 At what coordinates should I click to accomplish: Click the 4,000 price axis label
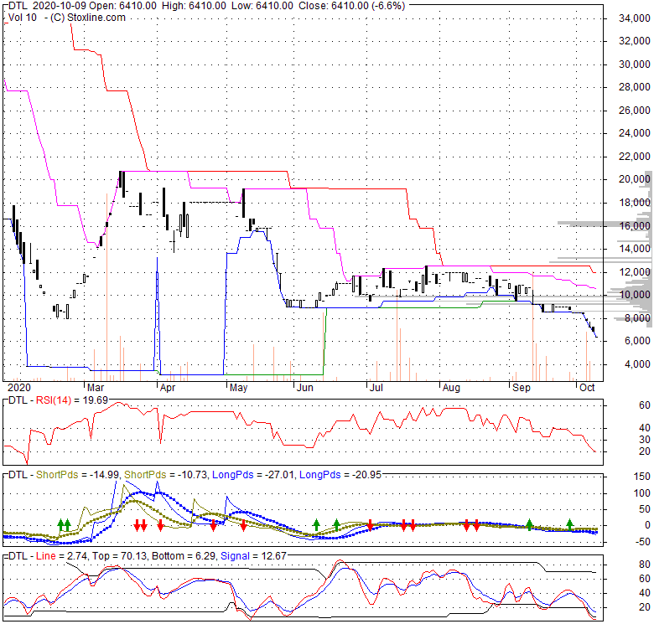pos(637,364)
